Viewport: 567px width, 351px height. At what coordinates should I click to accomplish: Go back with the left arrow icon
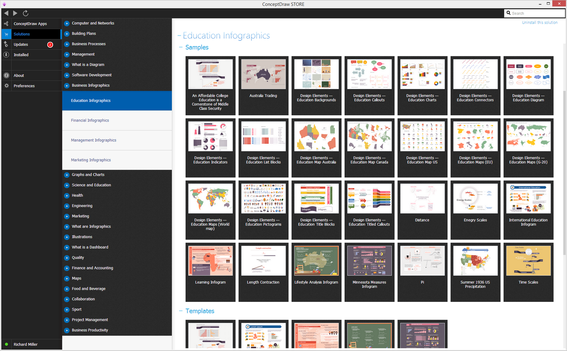[x=6, y=13]
